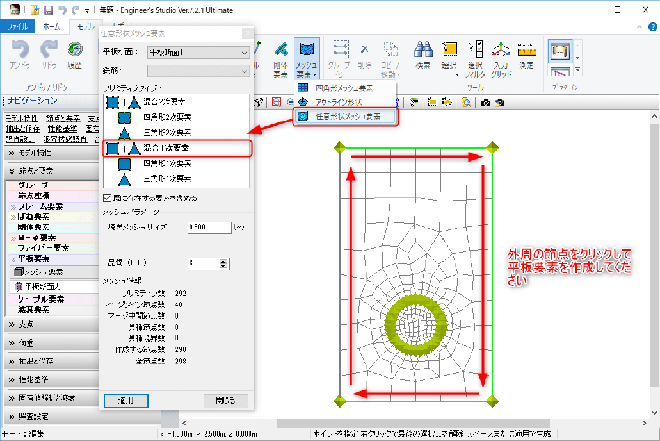660x441 pixels.
Task: Open the 選択フィルタ tool
Action: [475, 59]
